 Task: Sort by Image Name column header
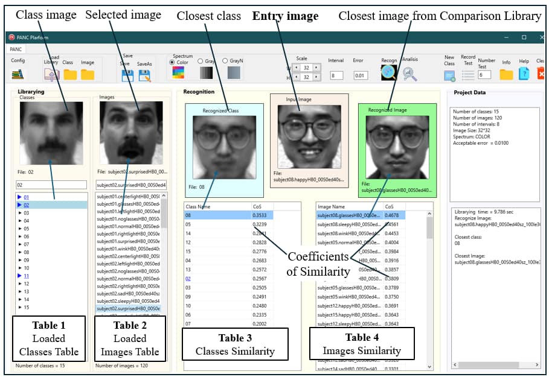(350, 207)
